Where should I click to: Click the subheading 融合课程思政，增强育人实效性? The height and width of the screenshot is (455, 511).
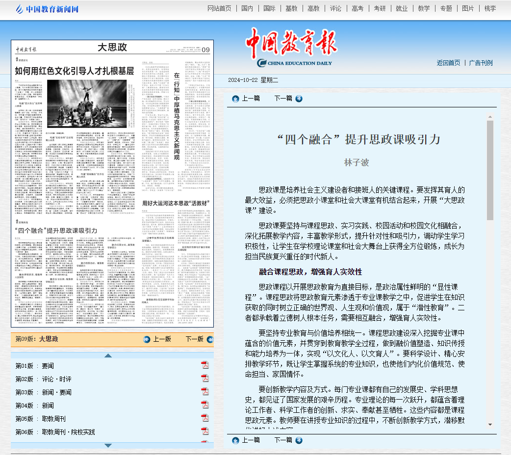pos(310,272)
